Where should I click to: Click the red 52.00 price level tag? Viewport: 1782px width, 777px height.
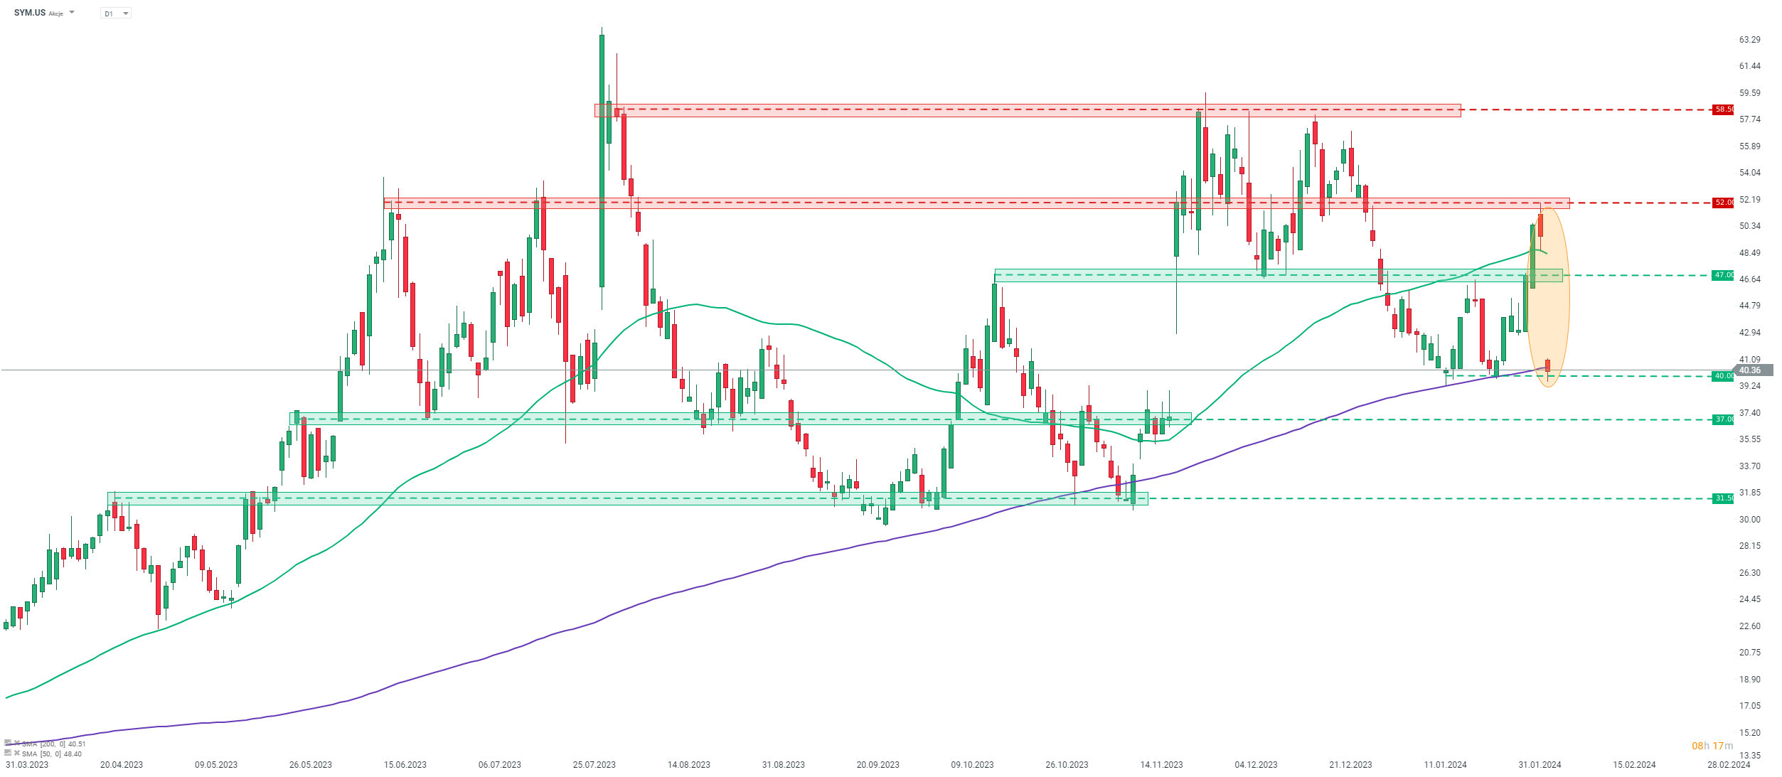tap(1723, 203)
